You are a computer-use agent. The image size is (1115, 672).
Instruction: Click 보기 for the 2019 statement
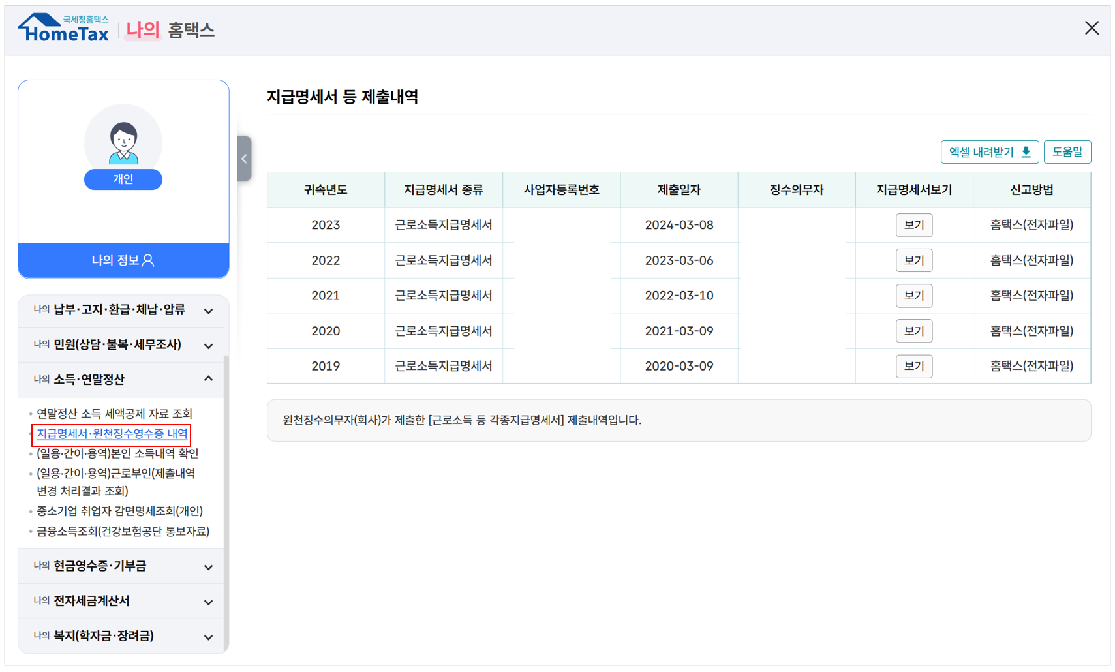coord(913,366)
